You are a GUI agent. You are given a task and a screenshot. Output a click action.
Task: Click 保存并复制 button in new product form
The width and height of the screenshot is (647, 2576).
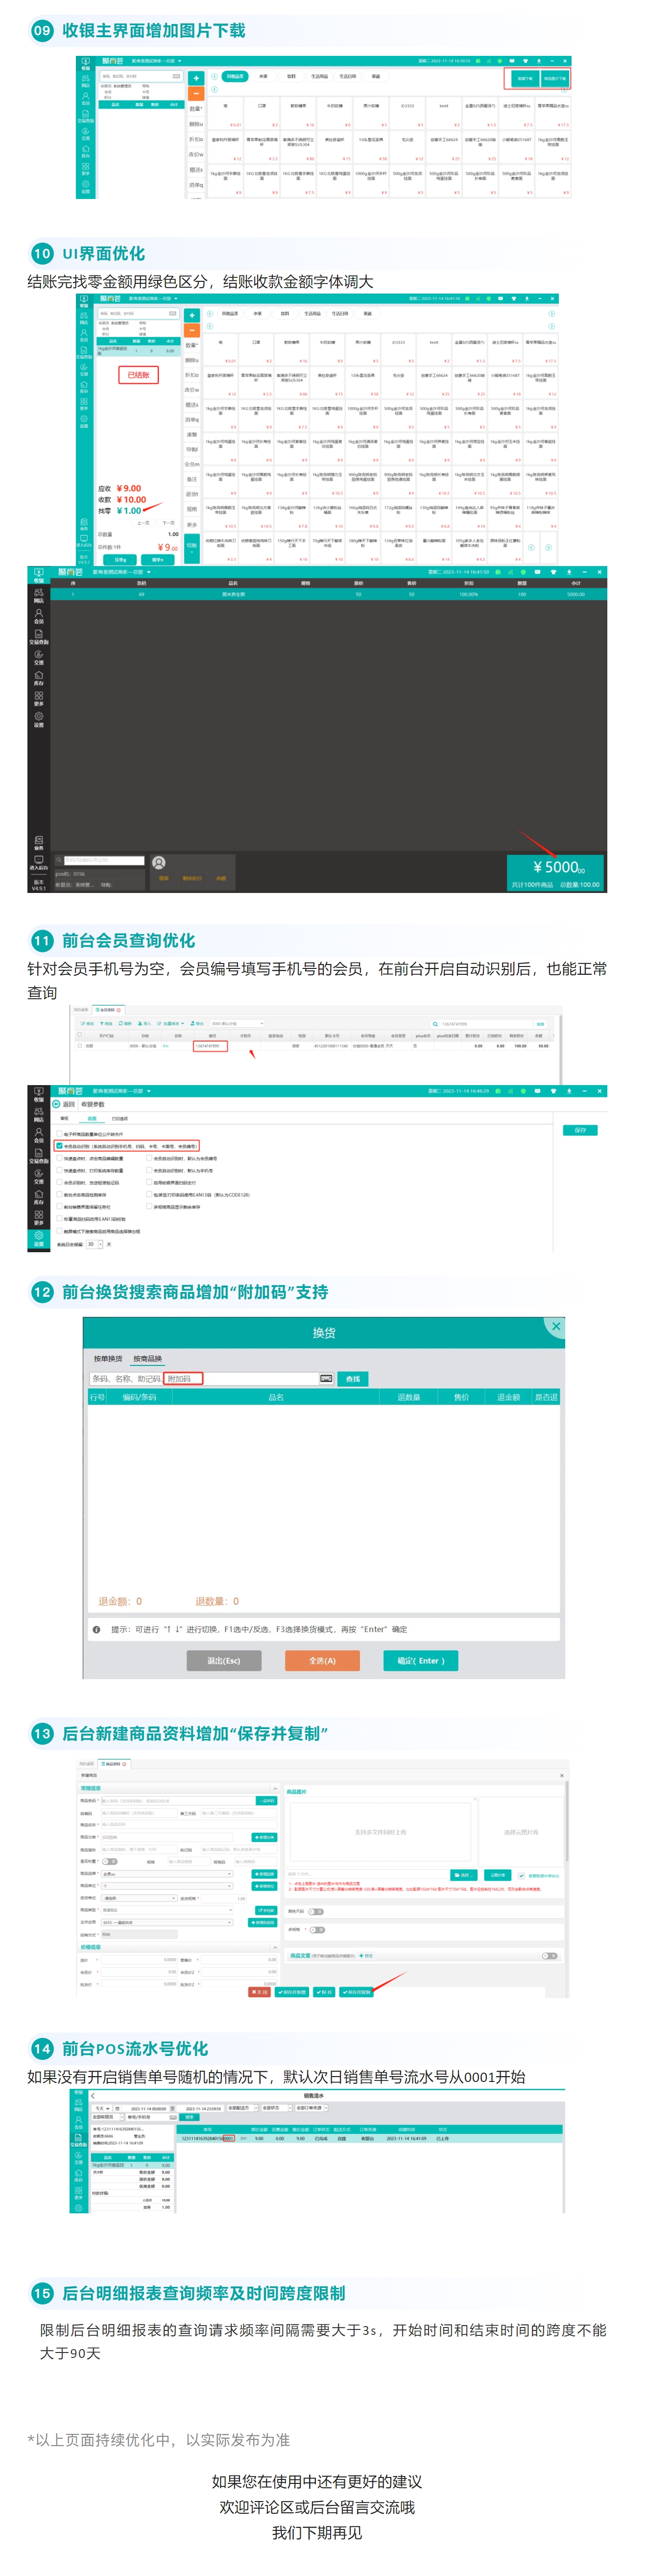pyautogui.click(x=357, y=1992)
